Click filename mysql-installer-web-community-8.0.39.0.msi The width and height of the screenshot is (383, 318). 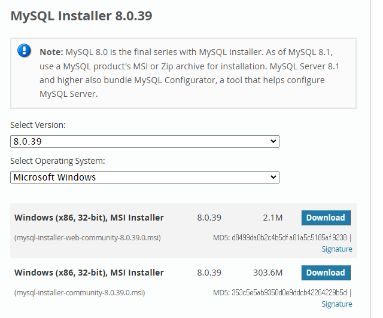tap(87, 238)
